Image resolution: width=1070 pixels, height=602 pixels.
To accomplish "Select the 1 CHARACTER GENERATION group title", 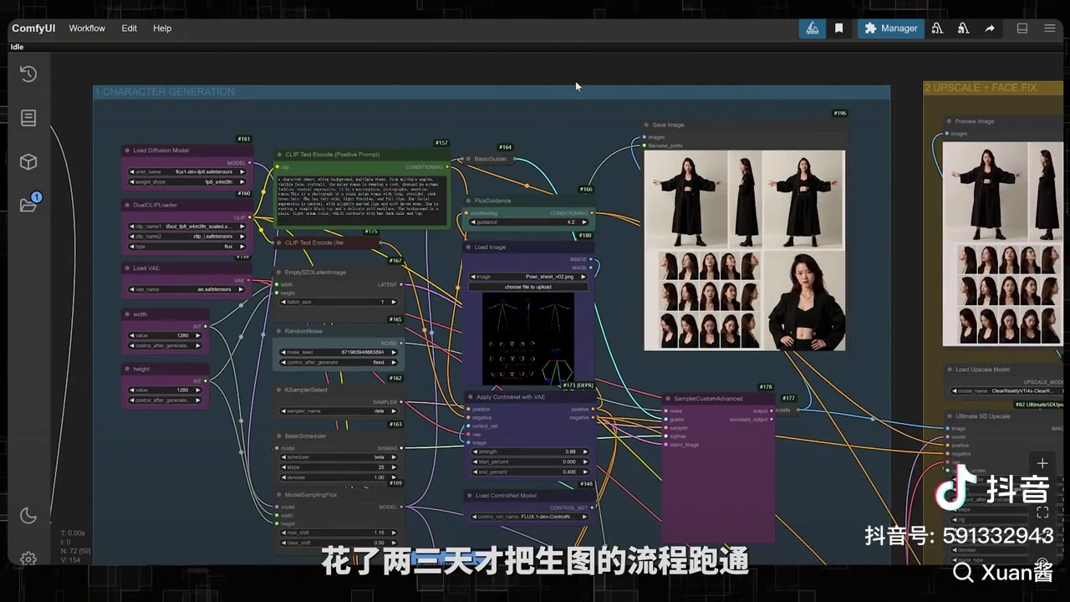I will tap(165, 92).
